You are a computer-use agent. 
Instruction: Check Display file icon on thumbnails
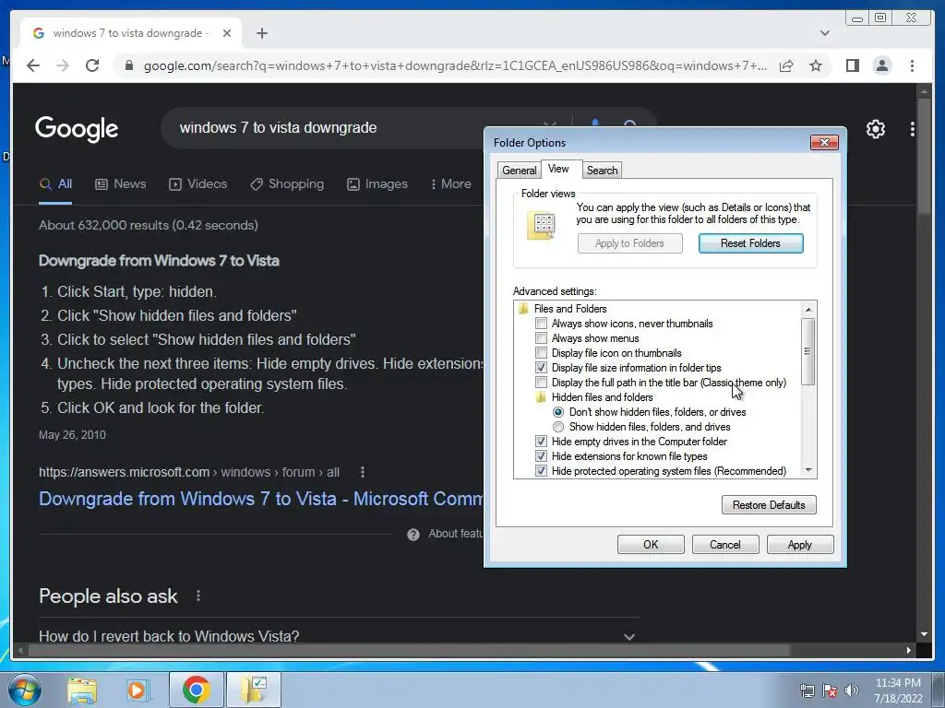coord(541,353)
